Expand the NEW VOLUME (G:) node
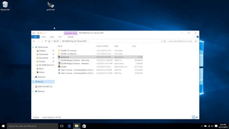 33,87
